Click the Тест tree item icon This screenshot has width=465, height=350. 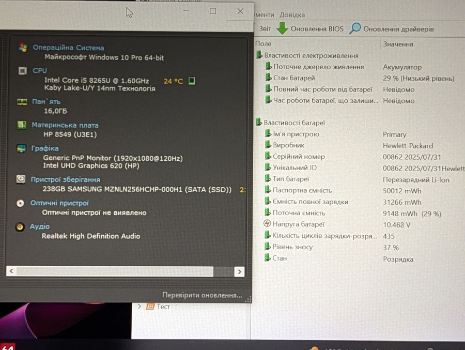tap(150, 306)
